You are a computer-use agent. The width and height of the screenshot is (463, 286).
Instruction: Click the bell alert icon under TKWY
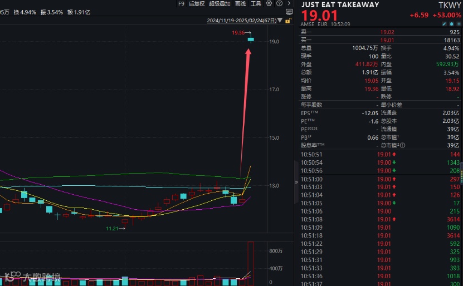[x=451, y=24]
